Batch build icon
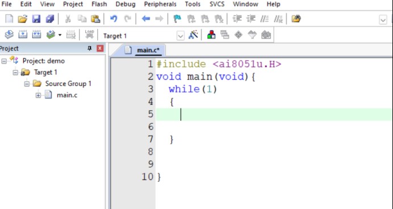The height and width of the screenshot is (209, 393). coord(51,35)
